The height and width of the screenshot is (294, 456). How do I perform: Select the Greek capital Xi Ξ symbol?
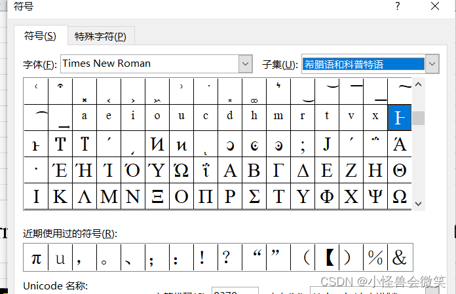click(157, 196)
